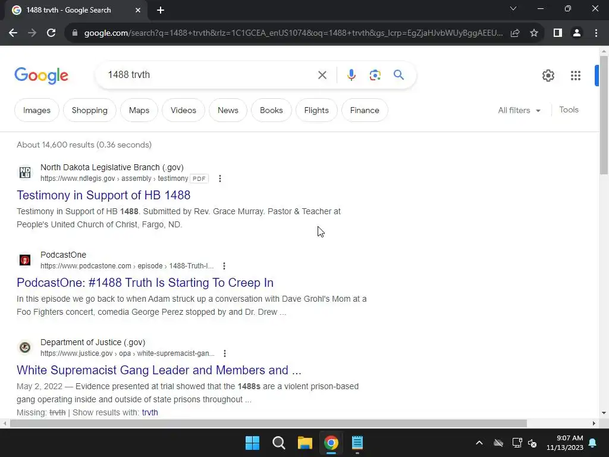Image resolution: width=609 pixels, height=457 pixels.
Task: Open File Explorer from taskbar
Action: (x=305, y=443)
